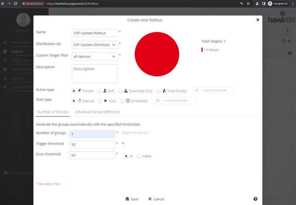
Task: Click the Upload sidebar icon
Action: click(x=5, y=78)
